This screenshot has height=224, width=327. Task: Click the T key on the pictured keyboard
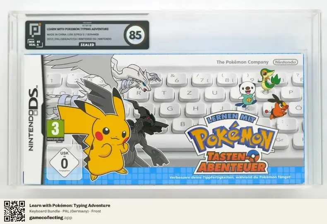point(164,94)
